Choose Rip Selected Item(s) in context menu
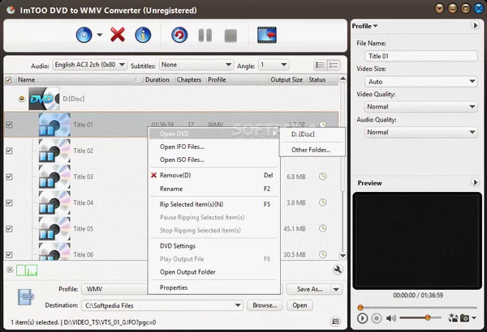The width and height of the screenshot is (487, 332). [x=213, y=204]
